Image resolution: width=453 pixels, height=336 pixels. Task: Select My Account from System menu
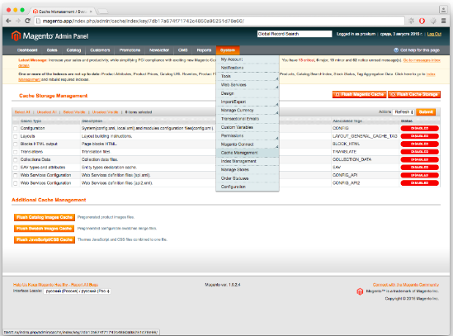(x=248, y=59)
